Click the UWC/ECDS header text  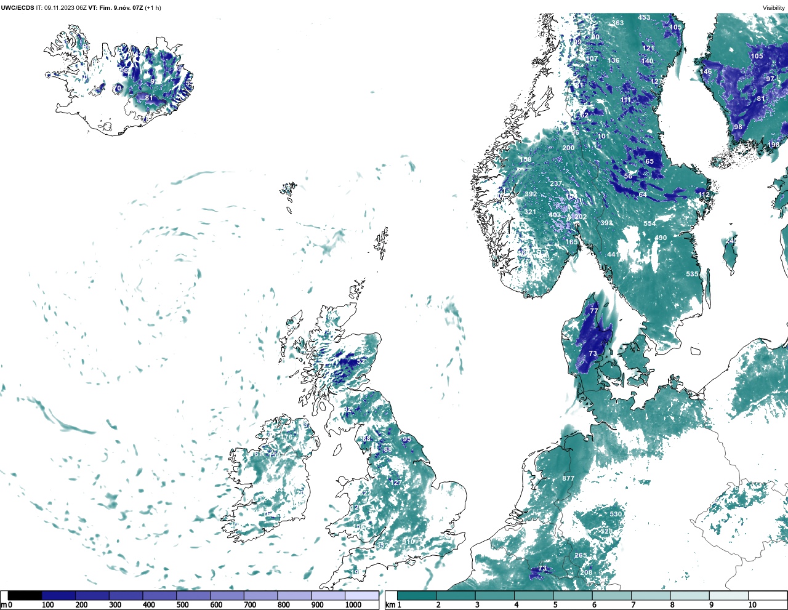(x=17, y=8)
